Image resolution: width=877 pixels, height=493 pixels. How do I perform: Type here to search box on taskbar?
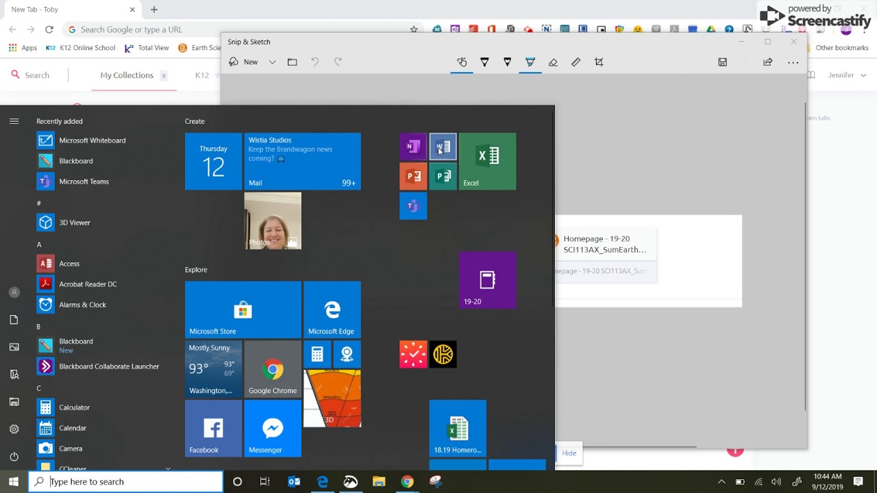click(x=125, y=481)
